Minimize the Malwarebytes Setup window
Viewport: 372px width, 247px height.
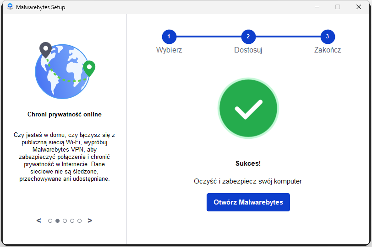(x=317, y=7)
